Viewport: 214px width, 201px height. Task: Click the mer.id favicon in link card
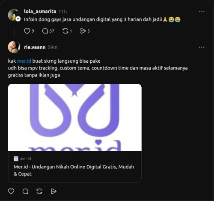click(x=16, y=159)
